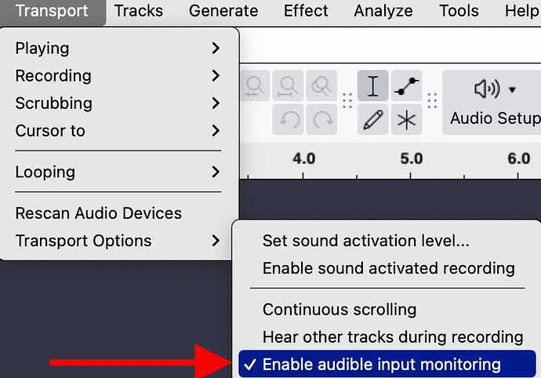Select the Draw pencil tool
Viewport: 541px width, 378px height.
pyautogui.click(x=372, y=119)
